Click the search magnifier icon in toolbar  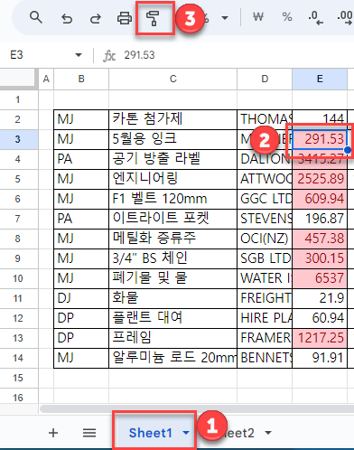36,18
